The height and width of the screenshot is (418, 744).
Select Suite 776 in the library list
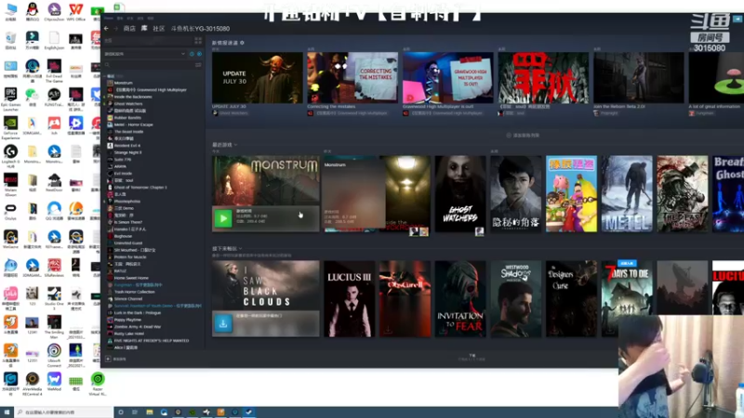click(x=123, y=160)
